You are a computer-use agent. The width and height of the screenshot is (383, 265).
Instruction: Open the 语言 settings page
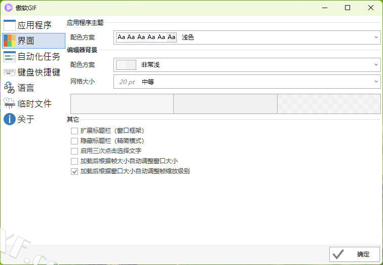click(x=34, y=88)
